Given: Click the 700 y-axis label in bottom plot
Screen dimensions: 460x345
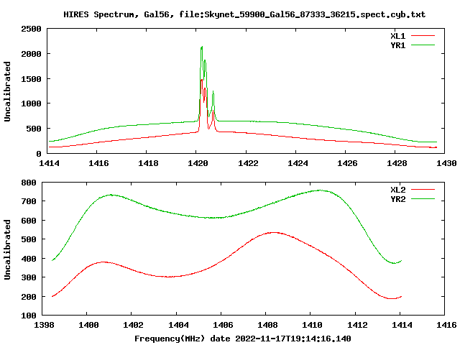Looking at the screenshot, I should coord(29,201).
